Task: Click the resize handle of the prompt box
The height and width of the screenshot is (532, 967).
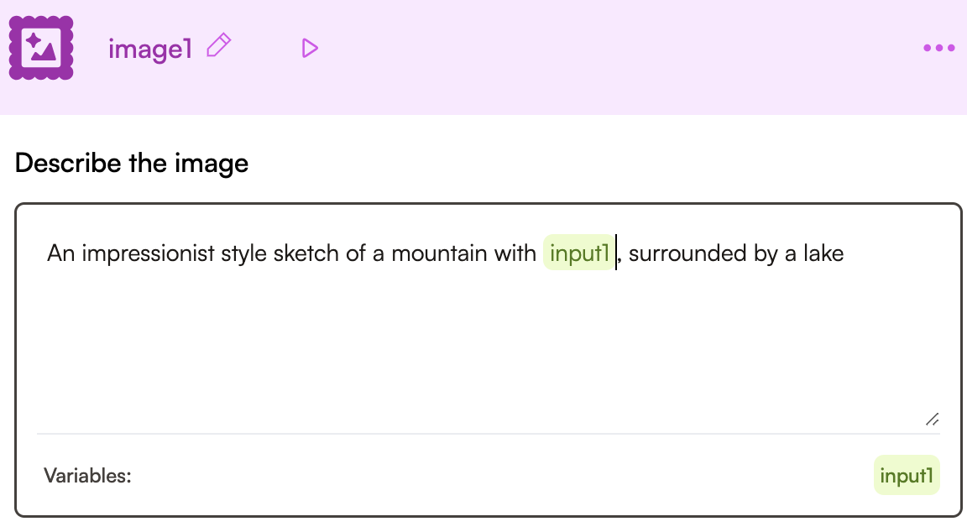Action: coord(932,420)
